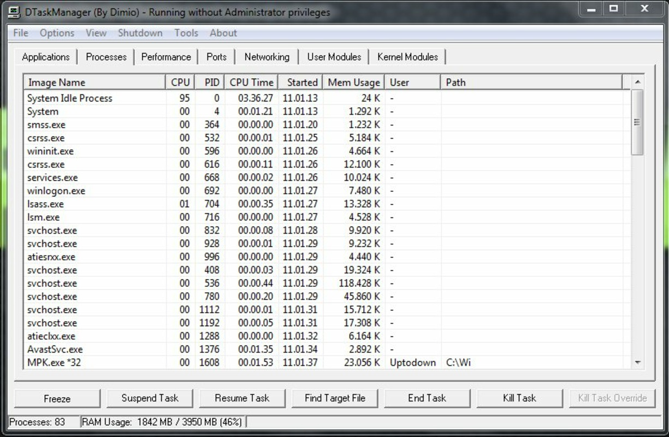Sort by Mem Usage column header
This screenshot has width=669, height=437.
(354, 82)
